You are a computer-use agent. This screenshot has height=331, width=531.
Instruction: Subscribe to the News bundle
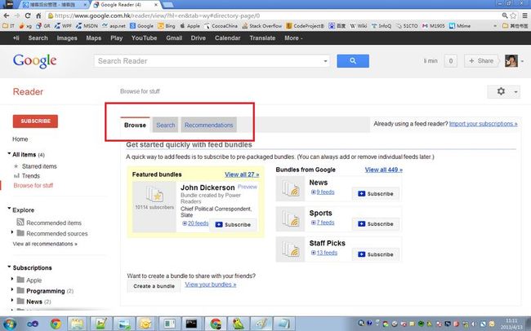(x=376, y=194)
